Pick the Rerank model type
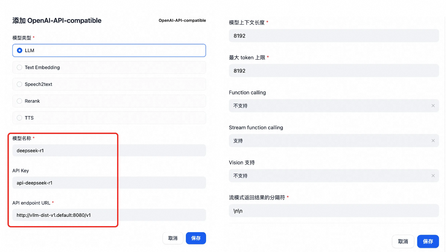 (x=109, y=101)
